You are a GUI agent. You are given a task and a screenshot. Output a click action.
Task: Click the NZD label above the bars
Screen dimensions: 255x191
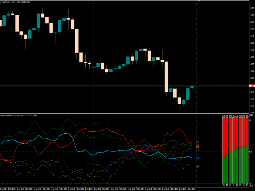tap(247, 116)
